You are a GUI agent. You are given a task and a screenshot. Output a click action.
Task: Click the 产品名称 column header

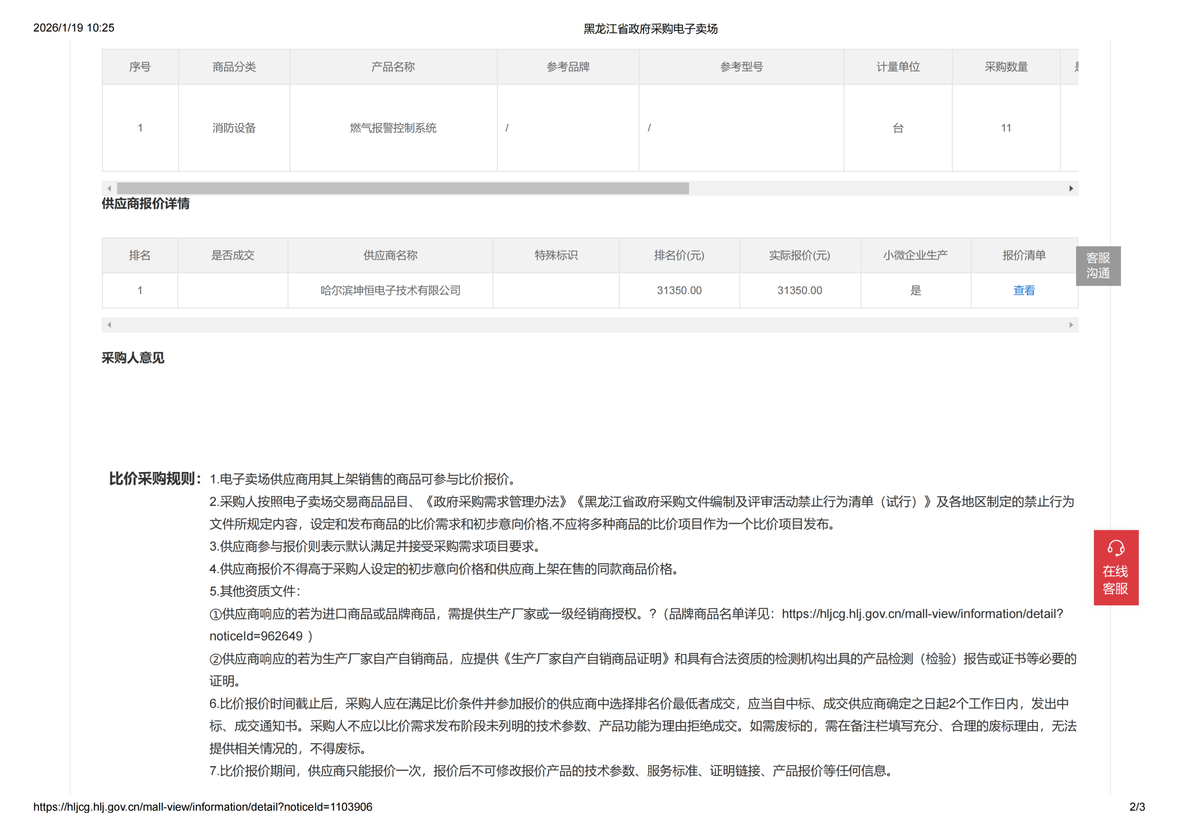pyautogui.click(x=393, y=67)
